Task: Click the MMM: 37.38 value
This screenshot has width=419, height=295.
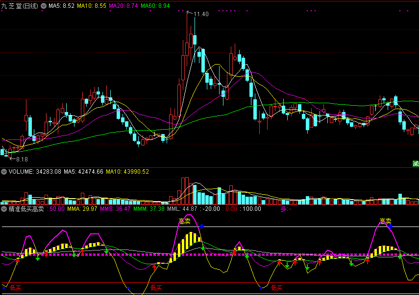Action: tap(149, 209)
